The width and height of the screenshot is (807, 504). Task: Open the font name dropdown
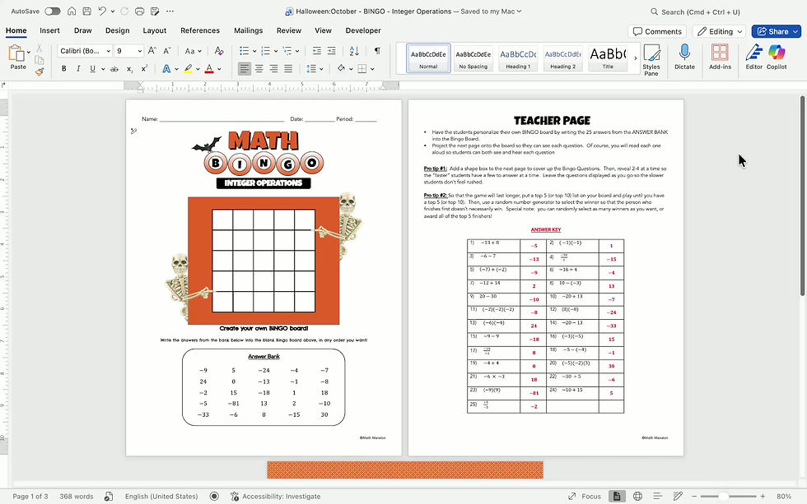(x=109, y=51)
